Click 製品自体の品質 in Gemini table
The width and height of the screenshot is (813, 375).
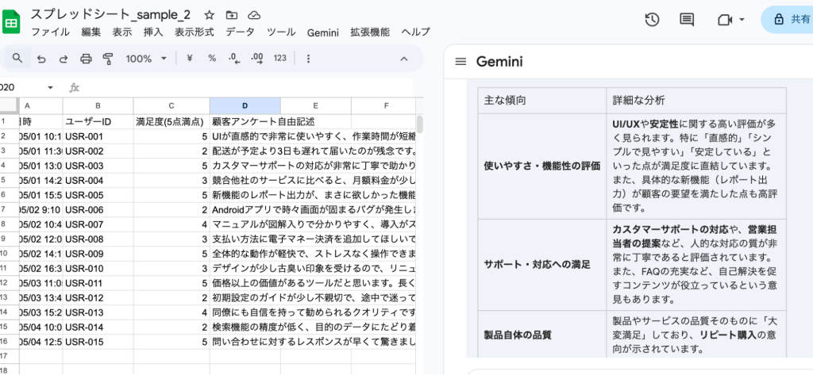click(x=517, y=335)
